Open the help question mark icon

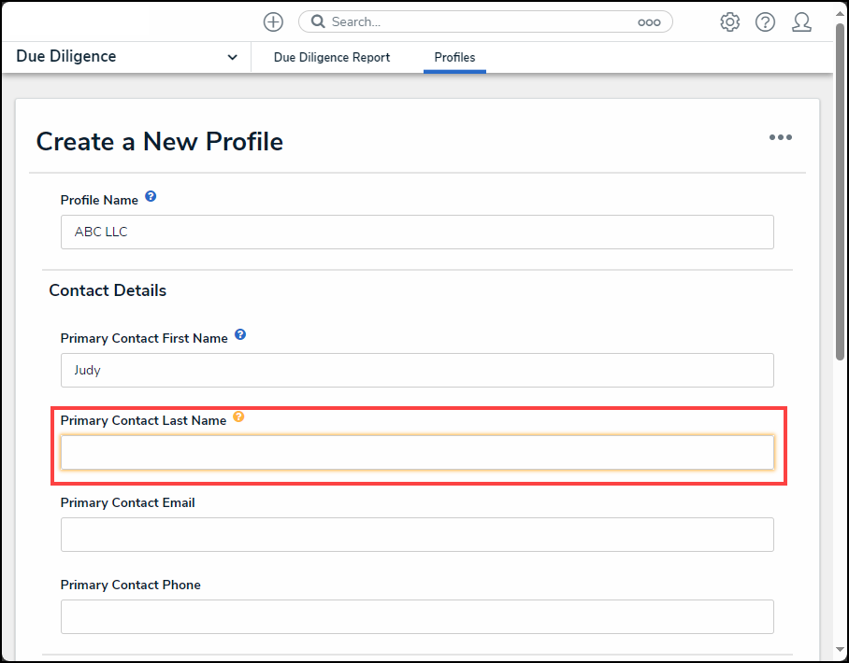pos(765,22)
